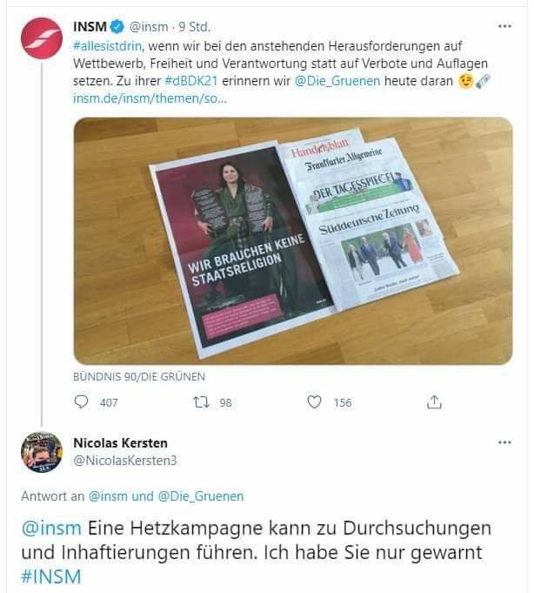Open three-dot menu on Nicolas Kersten reply
The height and width of the screenshot is (593, 534).
pos(504,442)
